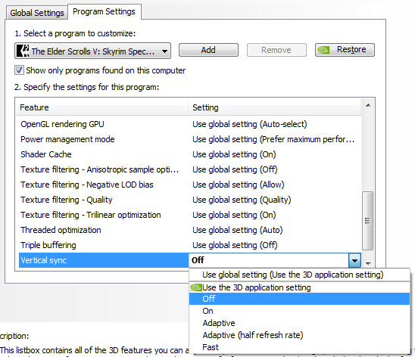415x357 pixels.
Task: Choose 'Use global setting (Use the 3D application setting)'
Action: [299, 275]
